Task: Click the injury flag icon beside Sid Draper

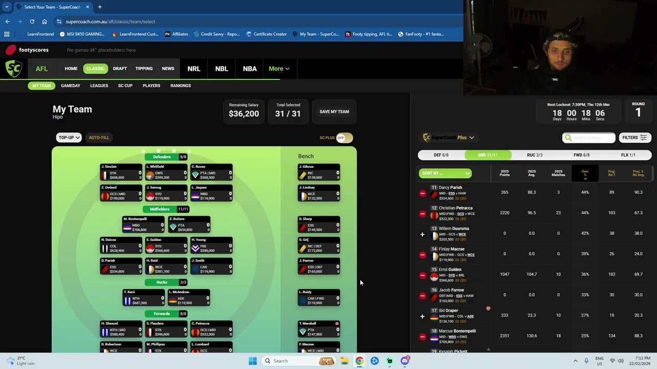Action: click(x=488, y=309)
